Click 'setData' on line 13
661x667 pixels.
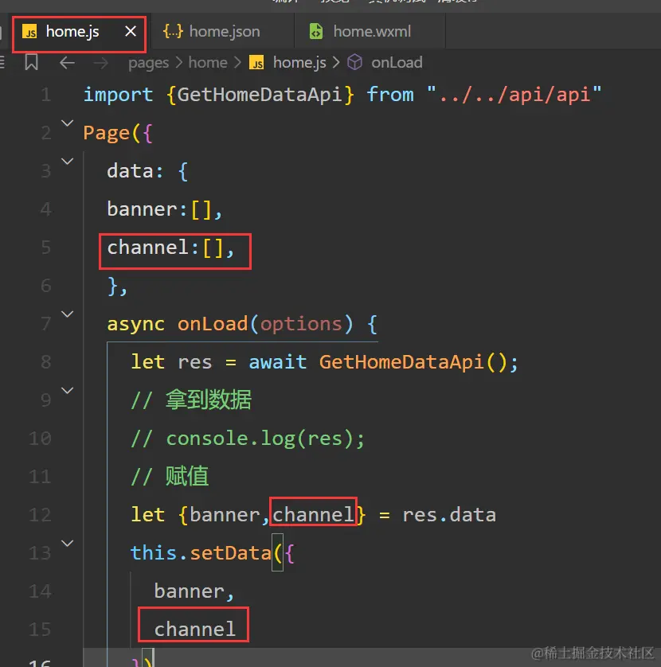coord(230,553)
